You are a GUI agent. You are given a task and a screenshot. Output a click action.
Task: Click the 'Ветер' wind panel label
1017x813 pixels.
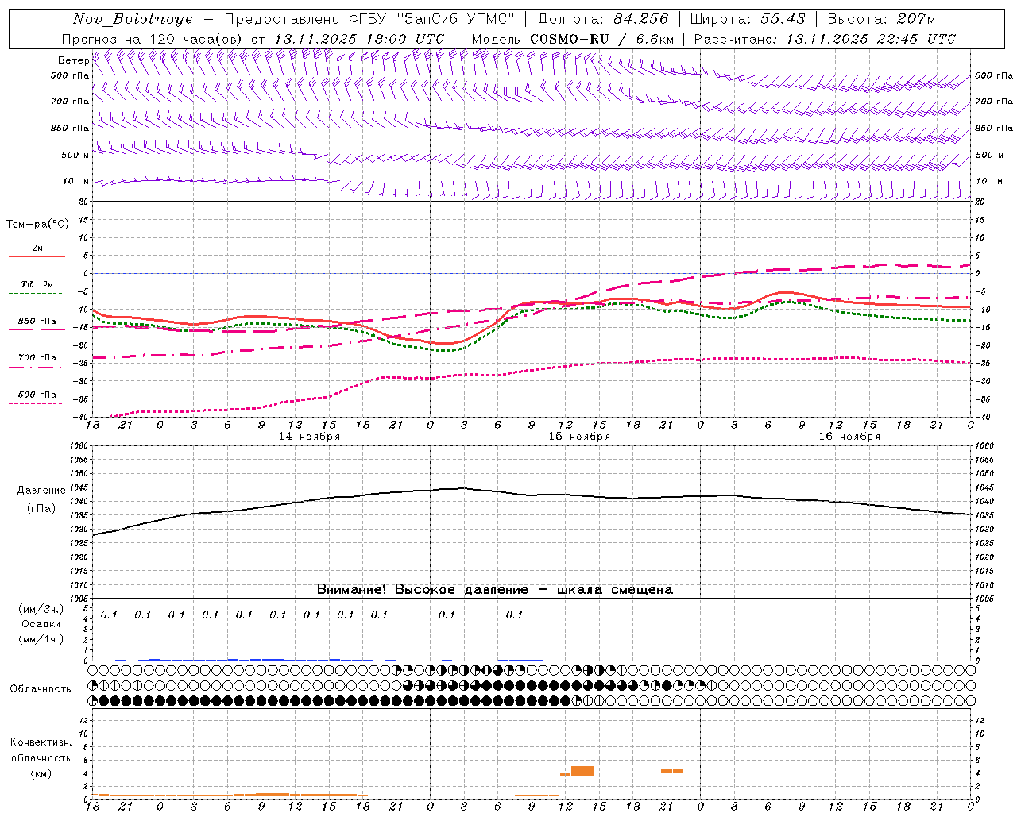tap(73, 60)
